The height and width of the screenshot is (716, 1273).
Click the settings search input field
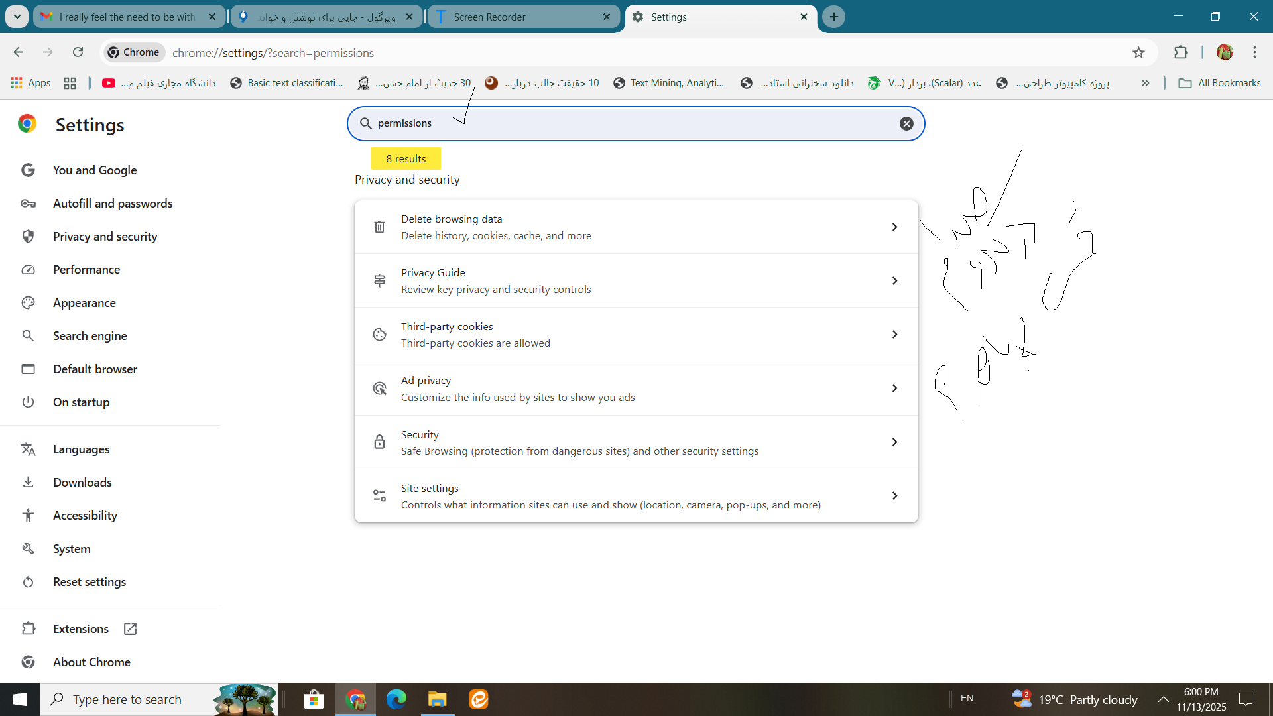[x=630, y=123]
